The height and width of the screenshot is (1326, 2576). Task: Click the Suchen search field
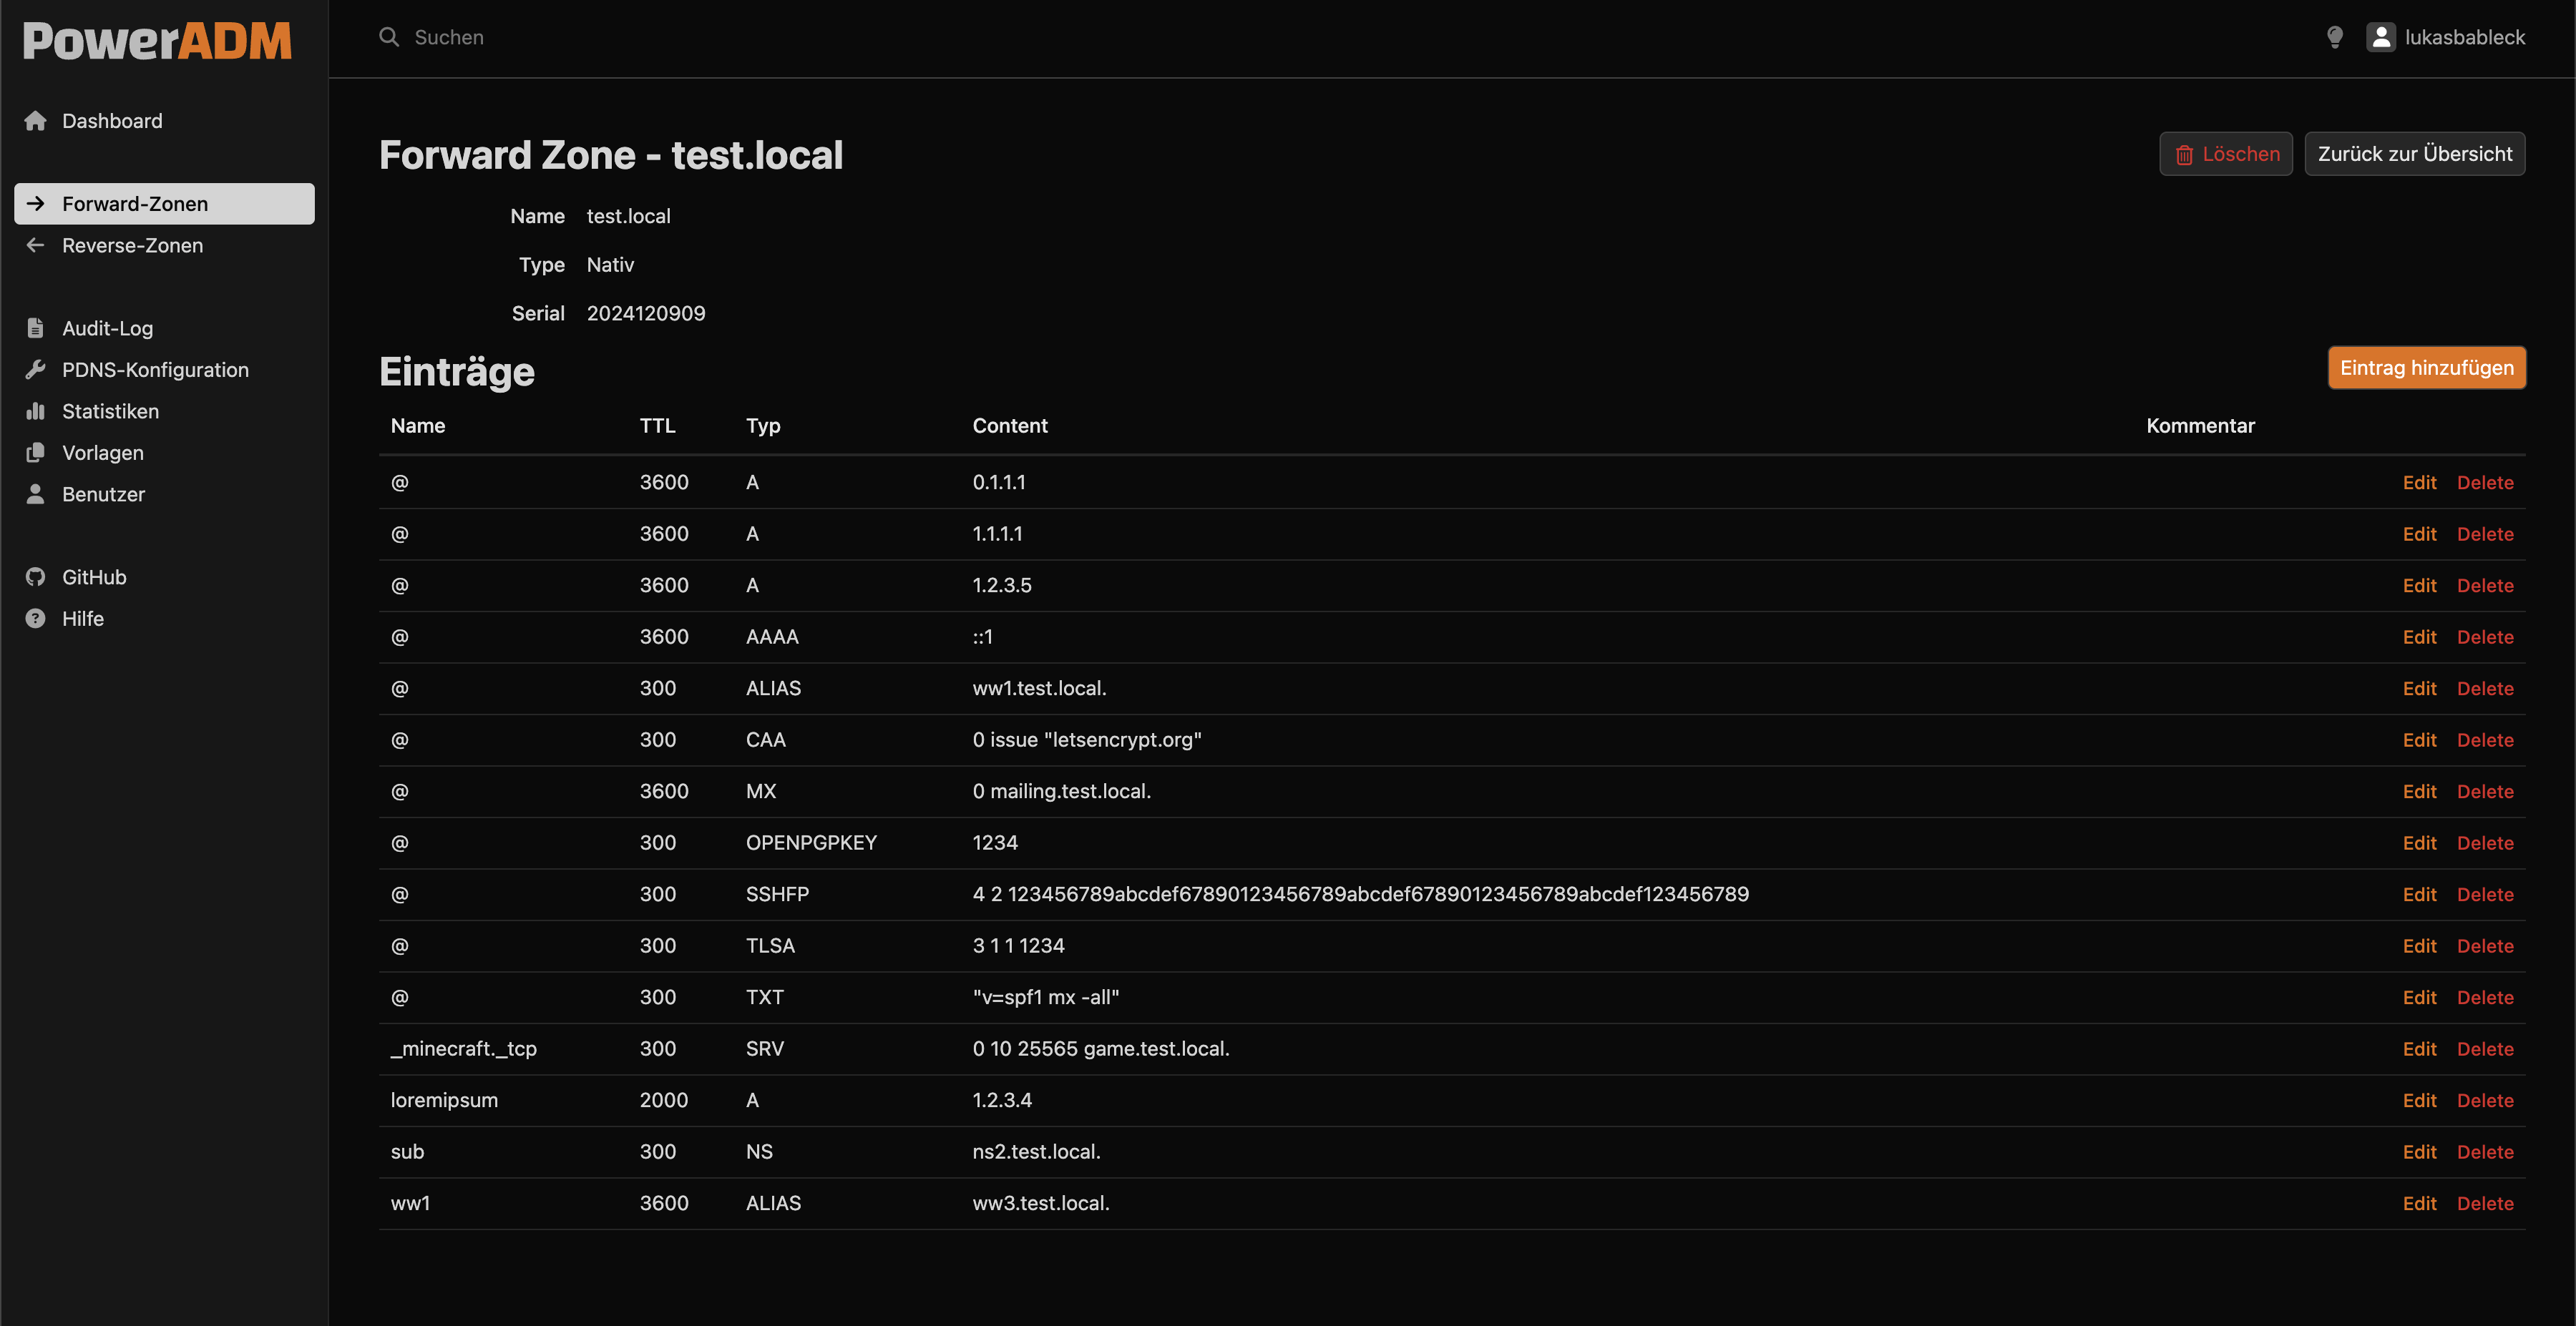pos(449,37)
